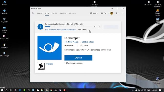Open the EVERYONE rating link
Image resolution: width=164 pixels, height=92 pixels.
[x=49, y=64]
